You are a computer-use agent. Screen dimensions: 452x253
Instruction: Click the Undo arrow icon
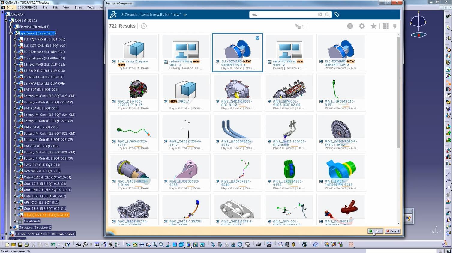tap(53, 245)
